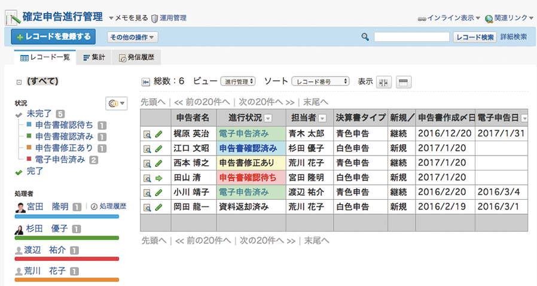537x286 pixels.
Task: Click 宮田 隆明 avatar photo
Action: click(x=20, y=207)
